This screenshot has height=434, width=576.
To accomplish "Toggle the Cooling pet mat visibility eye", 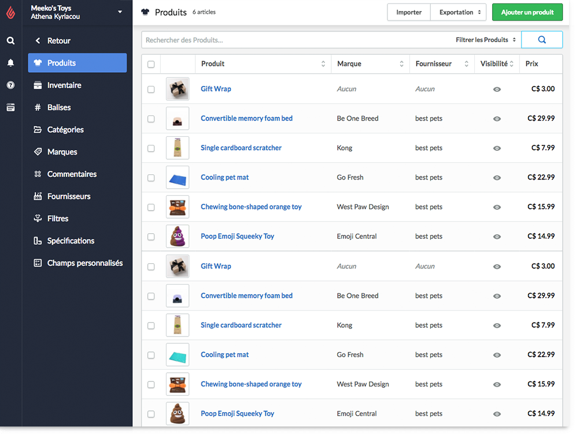I will pyautogui.click(x=497, y=178).
